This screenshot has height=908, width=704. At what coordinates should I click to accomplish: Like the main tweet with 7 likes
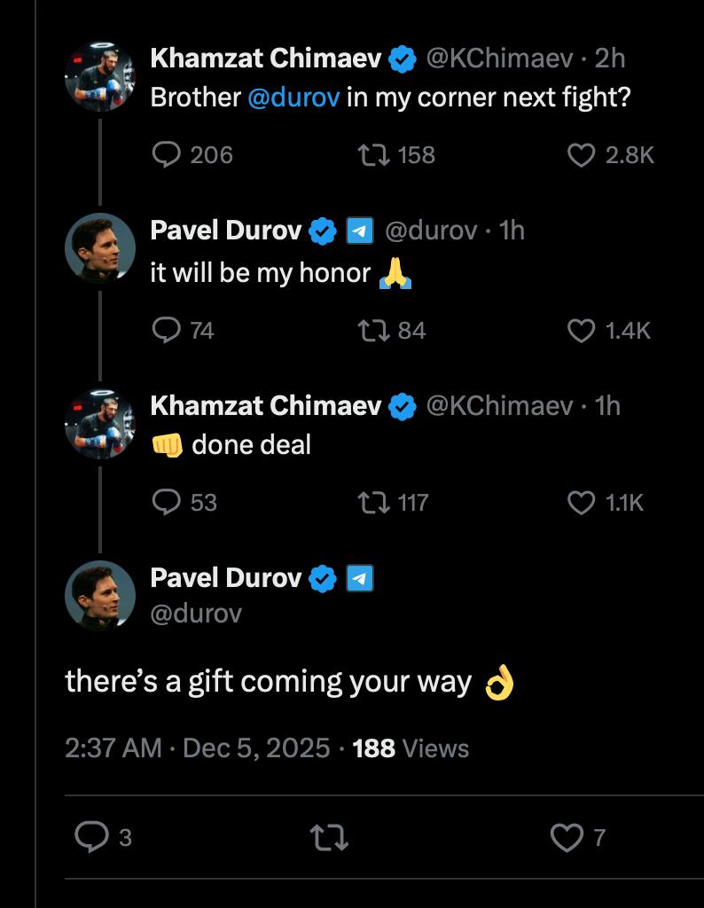point(567,837)
